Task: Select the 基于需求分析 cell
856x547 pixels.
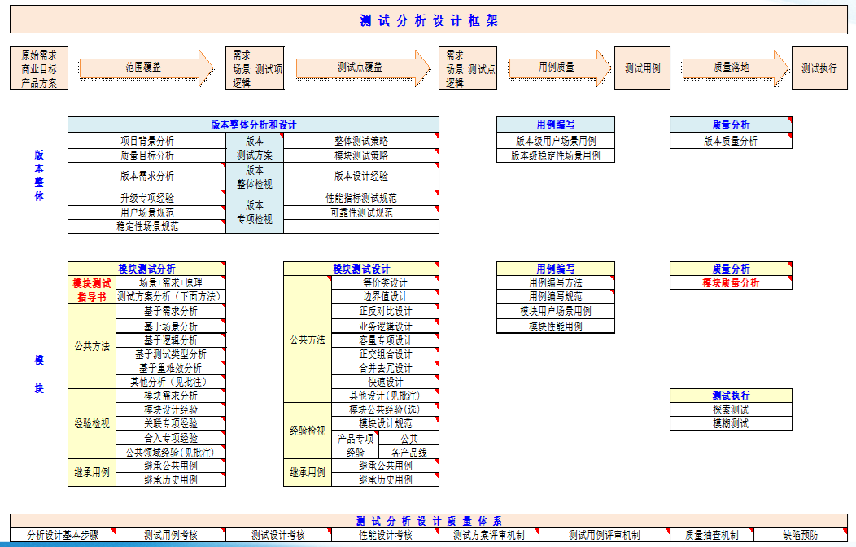Action: 171,311
